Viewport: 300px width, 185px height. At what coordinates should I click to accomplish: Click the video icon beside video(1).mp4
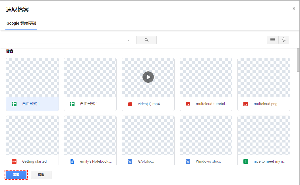coord(130,104)
